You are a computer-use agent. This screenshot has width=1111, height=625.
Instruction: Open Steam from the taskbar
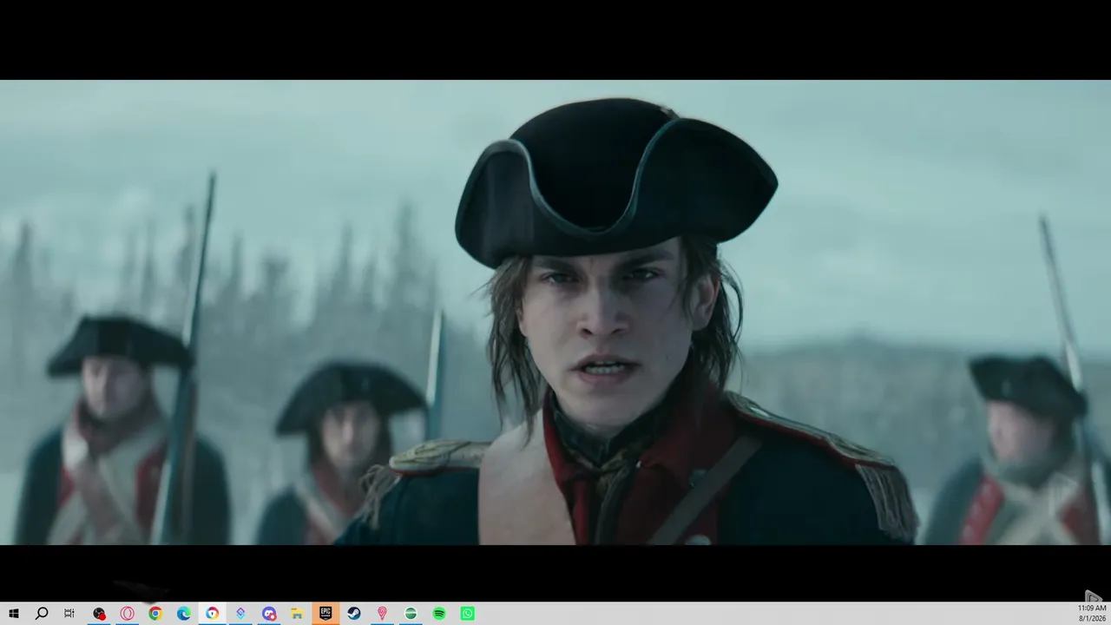click(354, 614)
